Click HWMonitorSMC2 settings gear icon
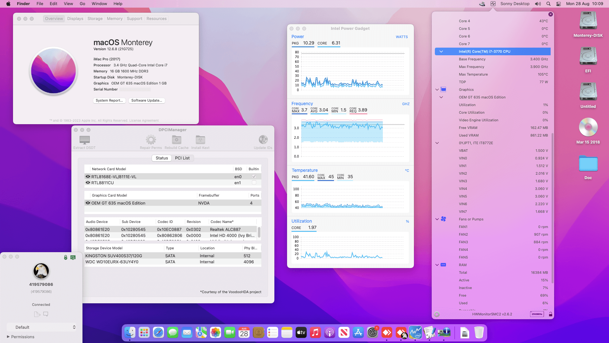Screen dimensions: 609x343 437,314
